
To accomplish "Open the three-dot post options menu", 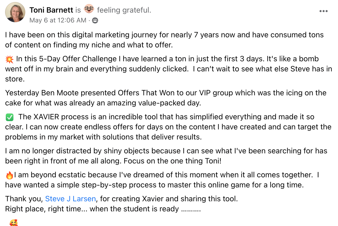I will [323, 11].
